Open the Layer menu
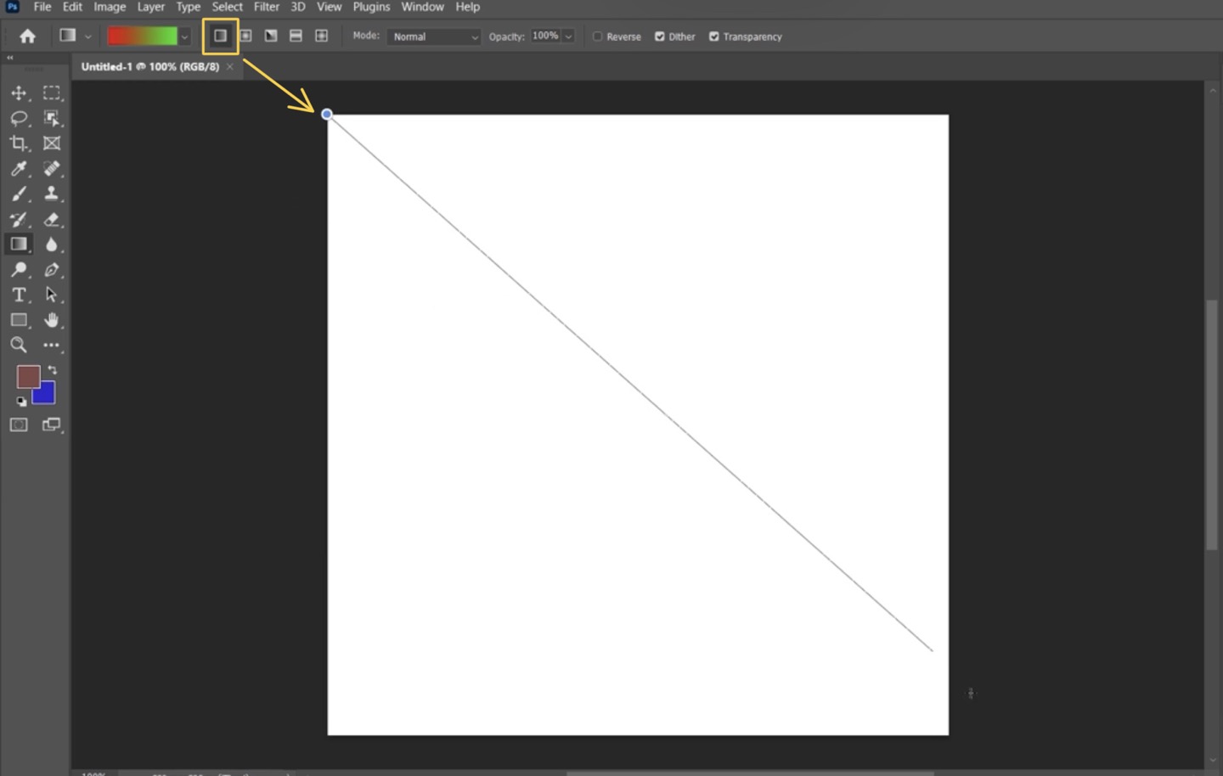The width and height of the screenshot is (1223, 776). pos(151,7)
